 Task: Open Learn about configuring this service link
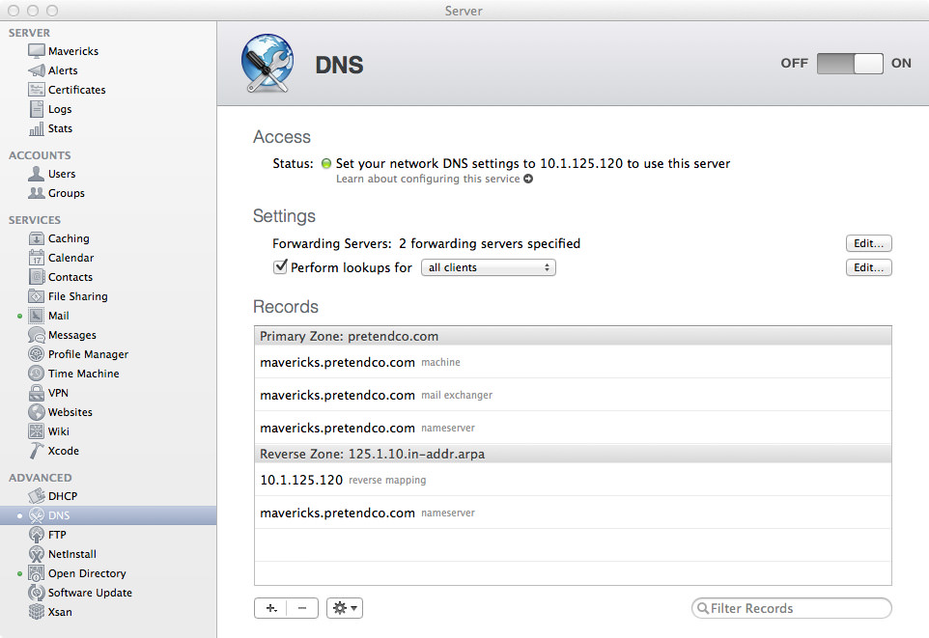click(435, 179)
